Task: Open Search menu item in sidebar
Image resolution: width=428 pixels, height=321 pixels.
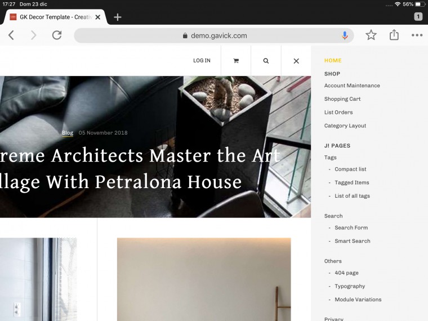Action: point(333,216)
